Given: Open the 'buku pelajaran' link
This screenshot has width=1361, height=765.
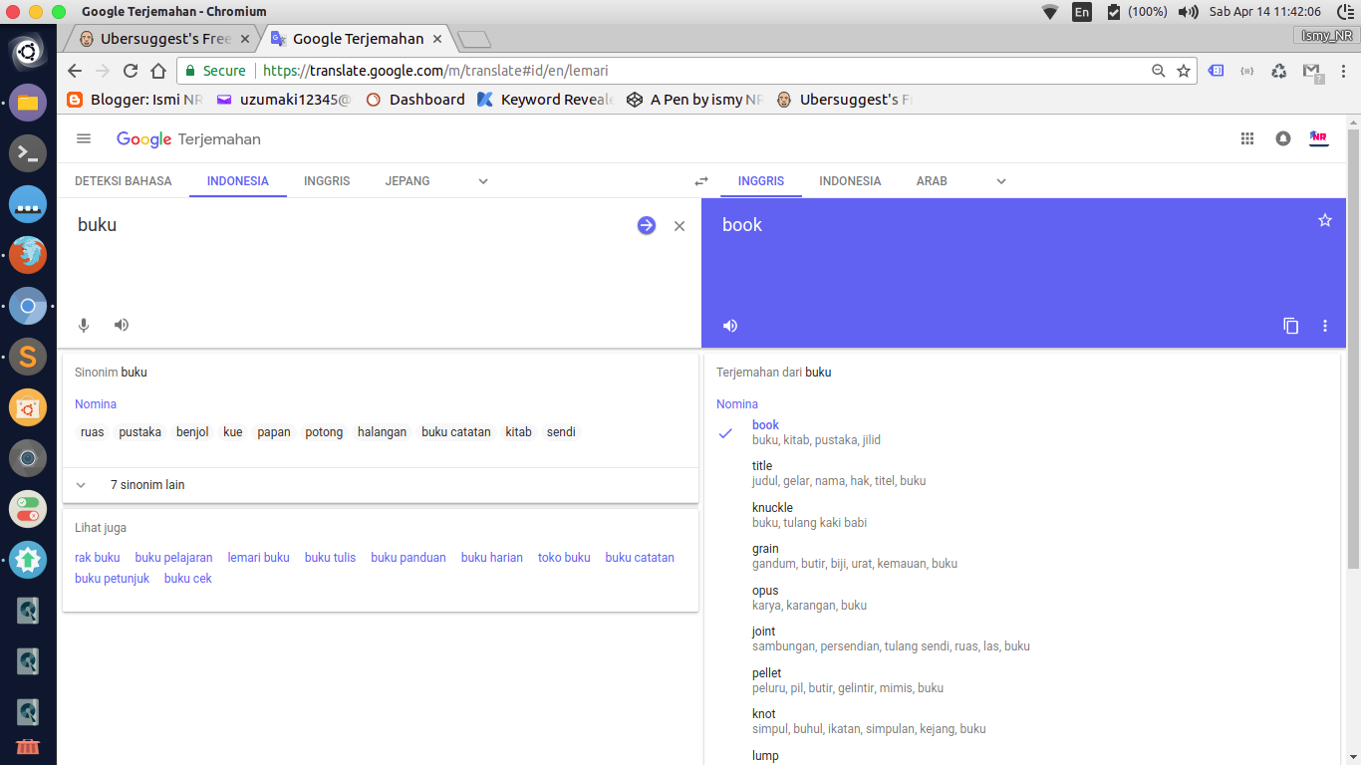Looking at the screenshot, I should click(174, 558).
